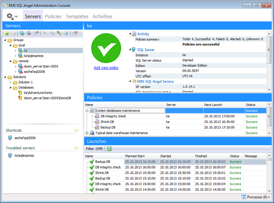Open the aschel\sql2008 shortcut
Image resolution: width=274 pixels, height=203 pixels.
[x=25, y=138]
